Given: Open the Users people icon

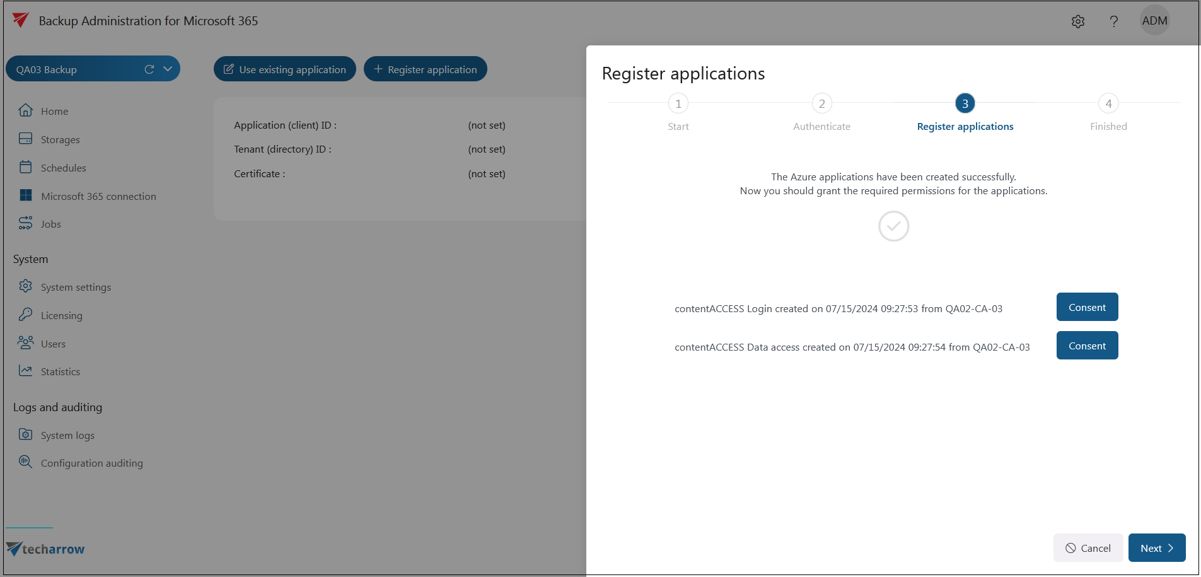Looking at the screenshot, I should click(25, 343).
